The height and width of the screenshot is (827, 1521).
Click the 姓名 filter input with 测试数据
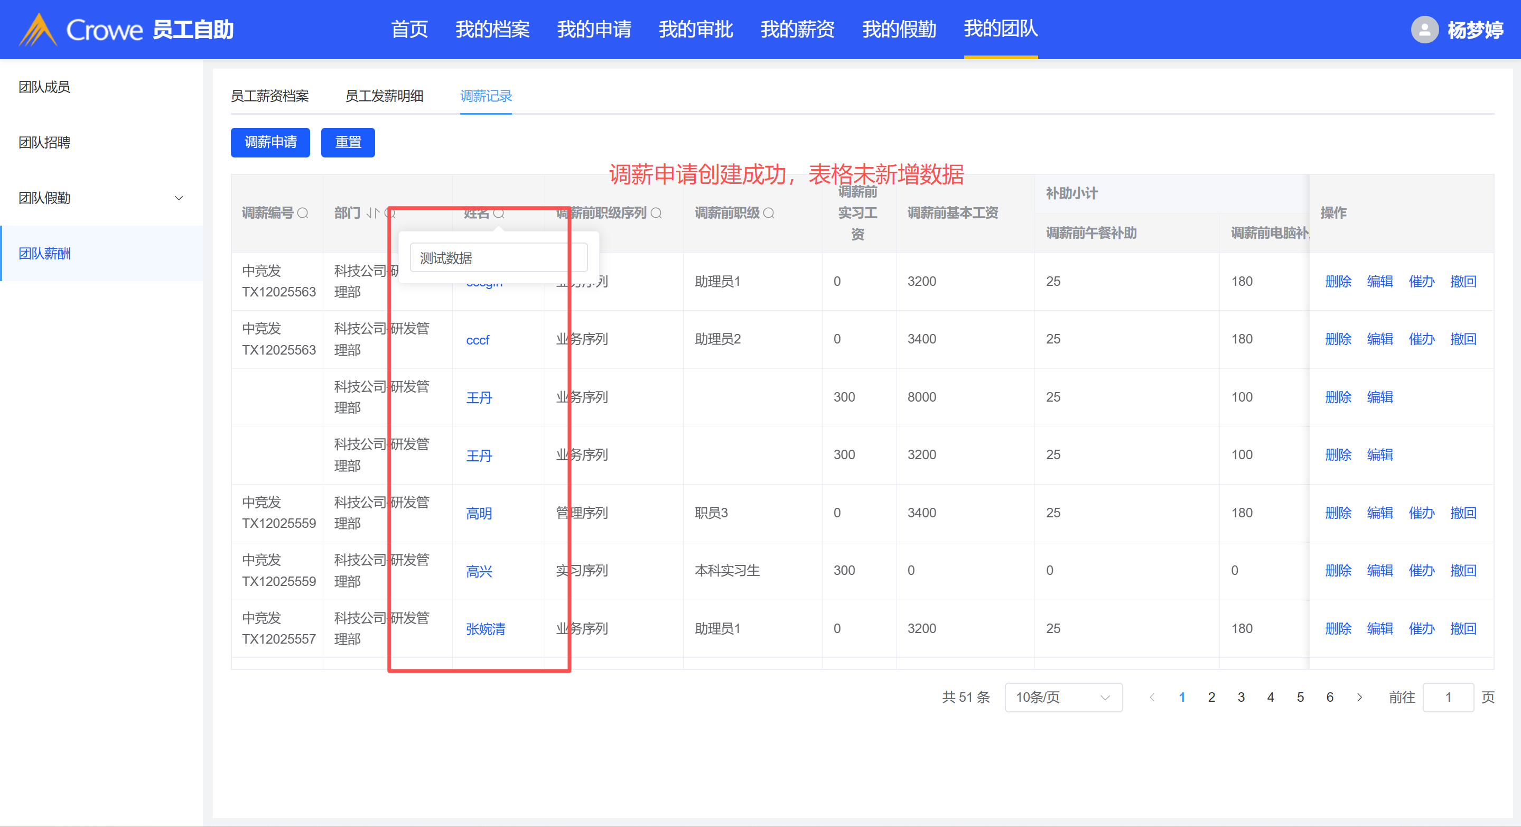(x=498, y=258)
